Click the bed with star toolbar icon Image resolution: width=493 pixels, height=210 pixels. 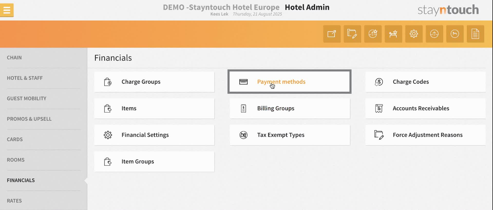393,34
